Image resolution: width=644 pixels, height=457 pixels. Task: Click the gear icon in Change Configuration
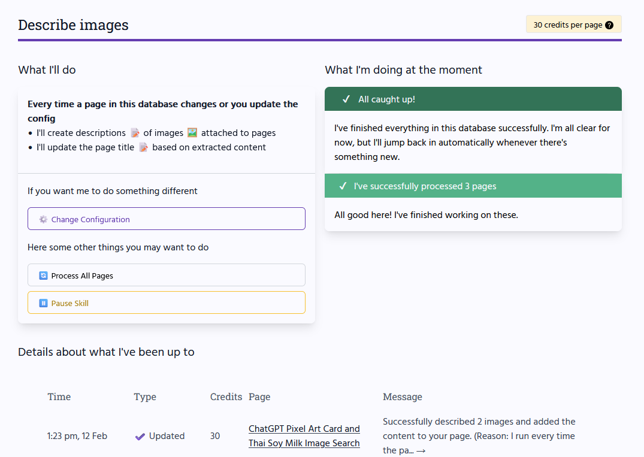coord(43,219)
